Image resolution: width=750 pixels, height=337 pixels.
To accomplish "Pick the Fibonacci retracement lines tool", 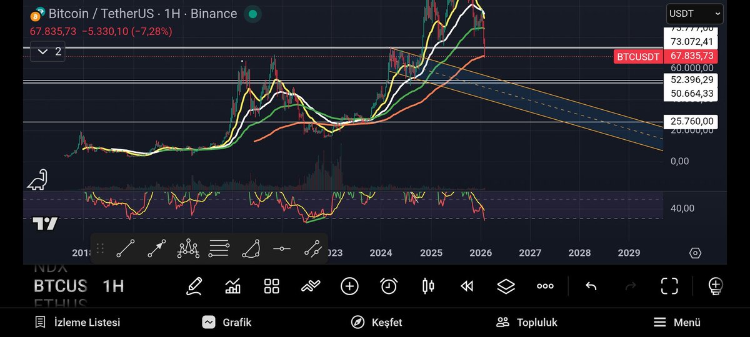I will pos(219,248).
